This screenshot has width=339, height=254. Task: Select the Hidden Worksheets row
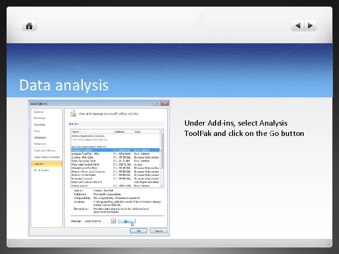[x=115, y=175]
